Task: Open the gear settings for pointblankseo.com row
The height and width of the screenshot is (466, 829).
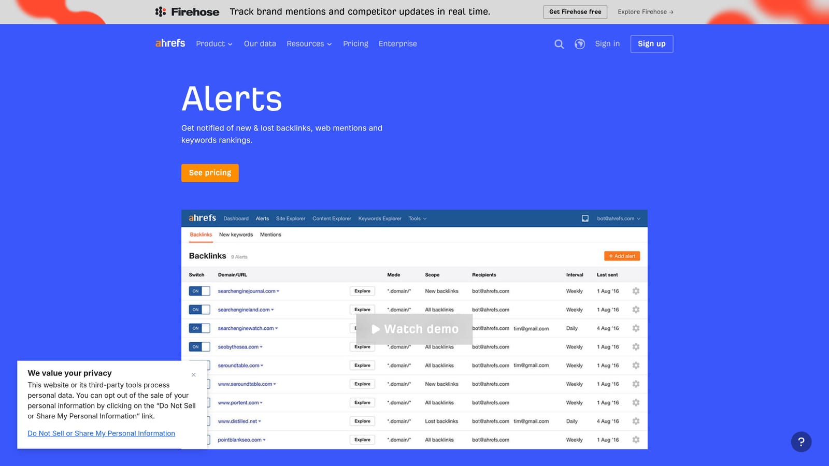Action: (x=636, y=440)
